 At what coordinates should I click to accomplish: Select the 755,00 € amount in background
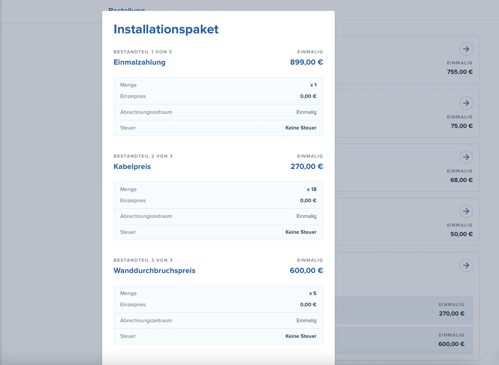(460, 72)
